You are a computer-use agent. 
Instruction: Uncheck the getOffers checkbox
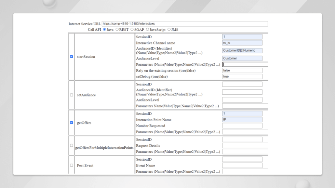click(x=71, y=123)
